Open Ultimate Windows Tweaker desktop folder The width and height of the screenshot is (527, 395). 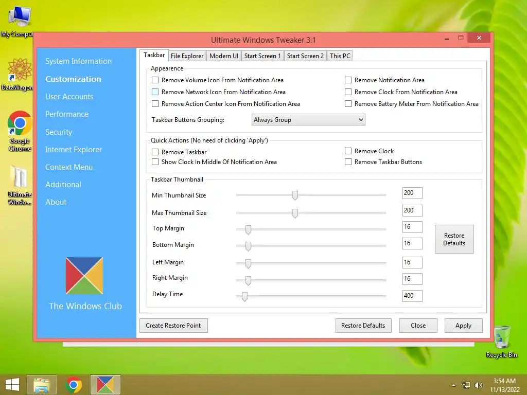pyautogui.click(x=20, y=185)
